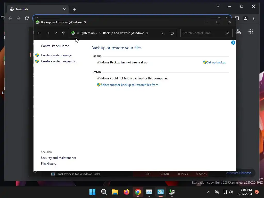Open recent locations dropdown chevron
The width and height of the screenshot is (264, 198).
56,33
